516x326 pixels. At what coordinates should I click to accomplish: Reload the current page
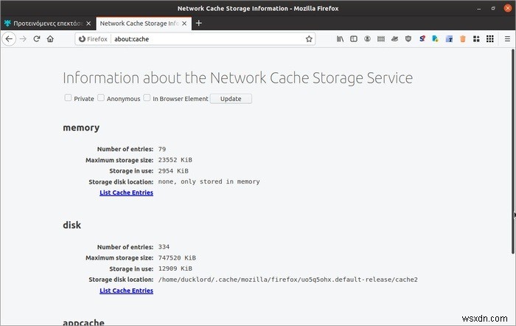pos(36,38)
